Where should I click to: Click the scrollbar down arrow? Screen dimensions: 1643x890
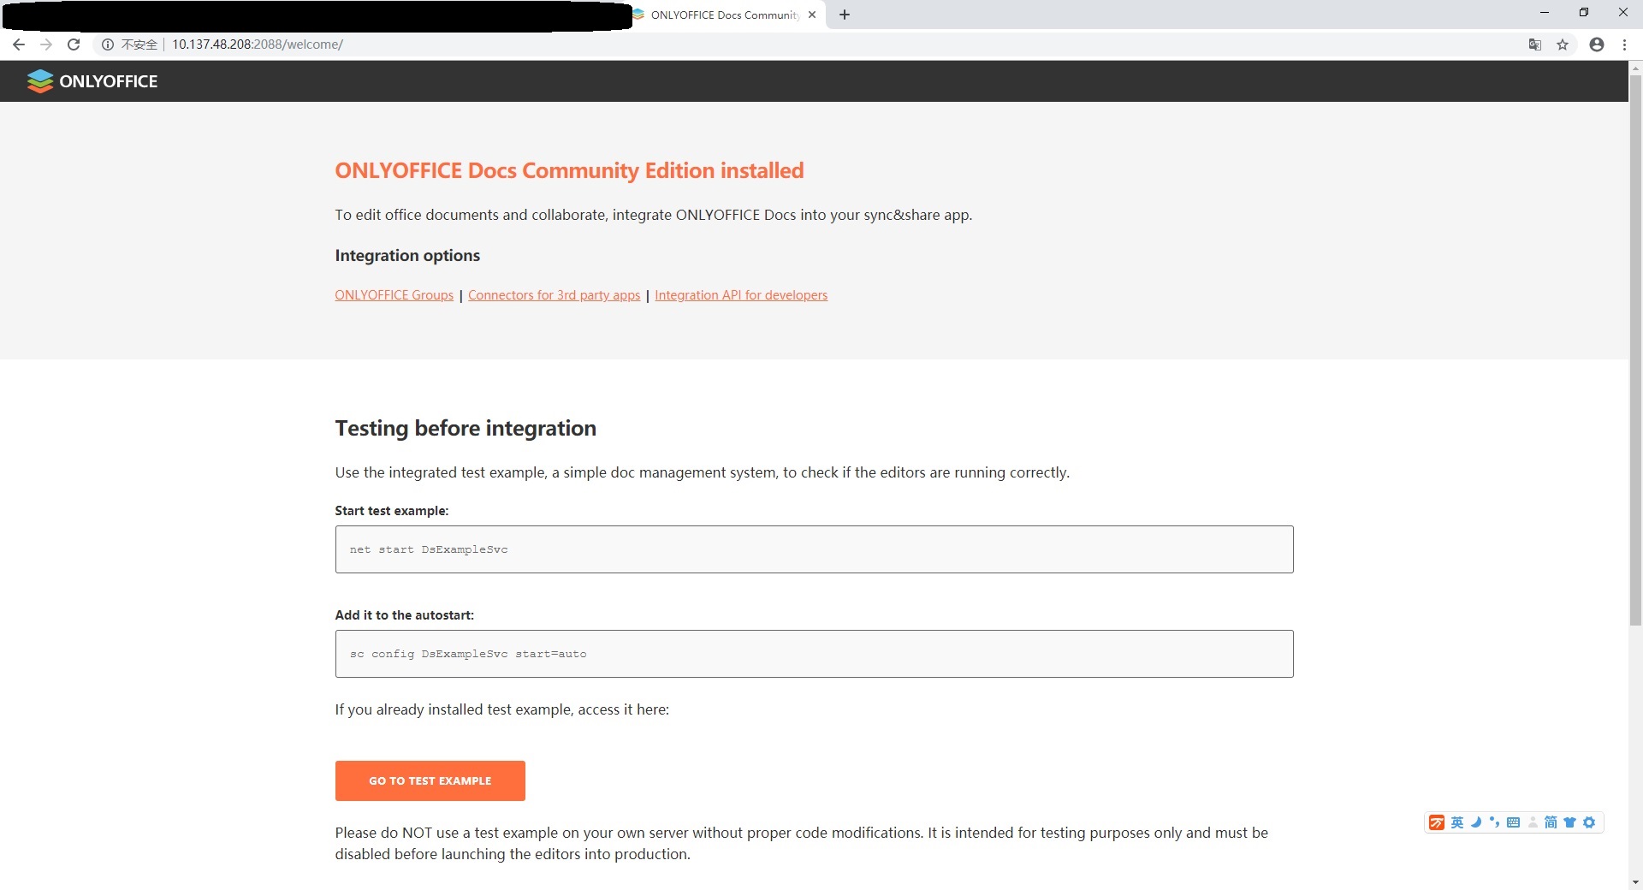click(x=1635, y=882)
